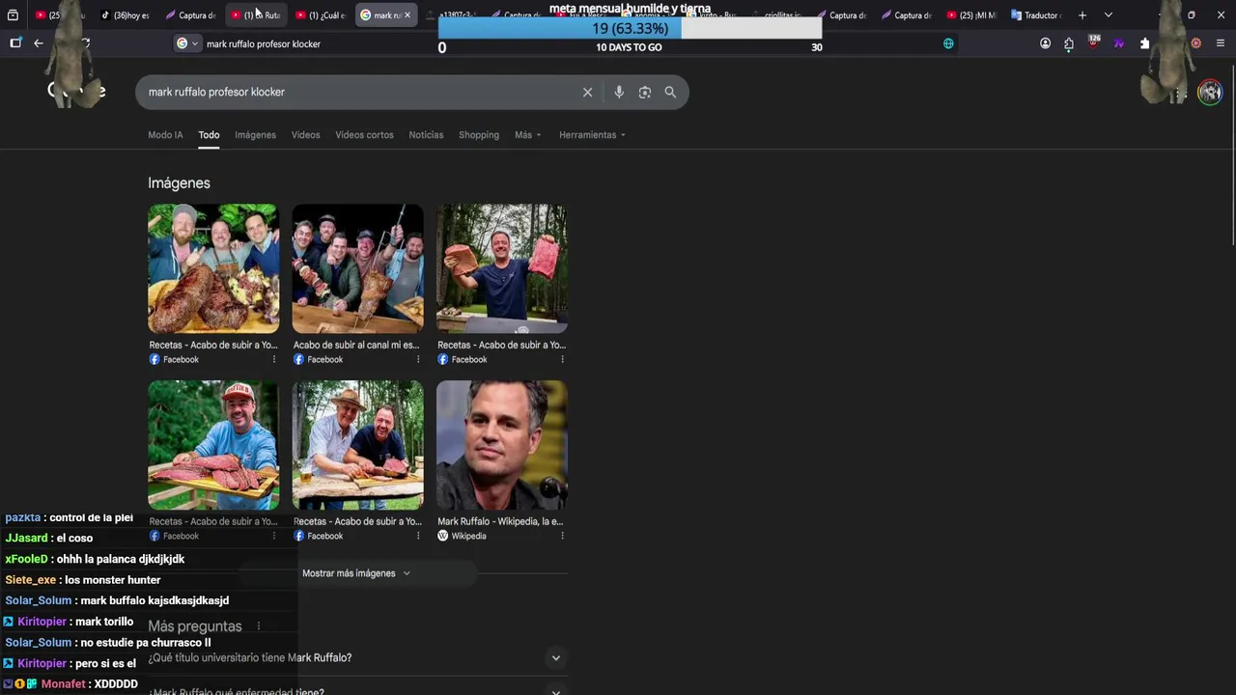Open options menu for 'Acabo de subir al canal' image
Viewport: 1236px width, 695px height.
point(418,359)
